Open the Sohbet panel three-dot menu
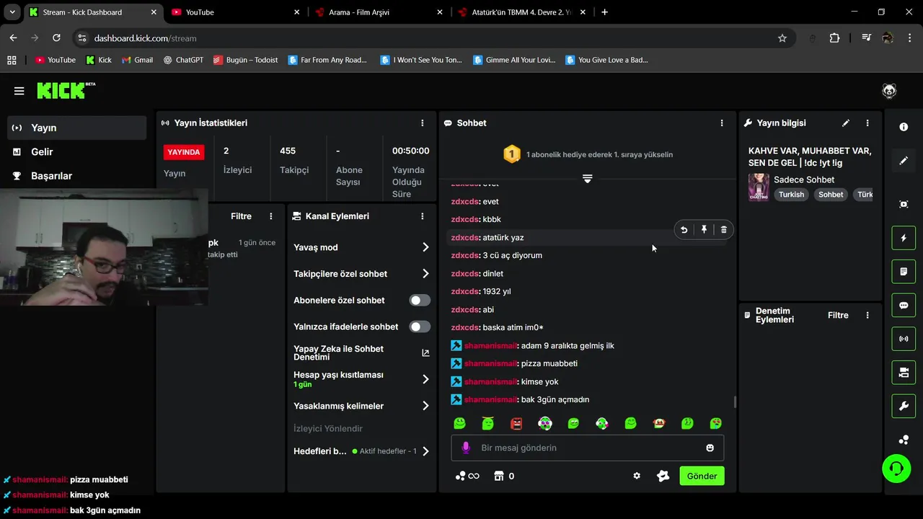 click(x=722, y=123)
